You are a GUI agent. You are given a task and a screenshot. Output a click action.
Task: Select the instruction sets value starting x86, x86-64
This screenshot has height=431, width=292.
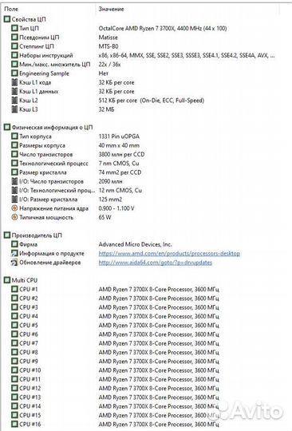pos(187,55)
